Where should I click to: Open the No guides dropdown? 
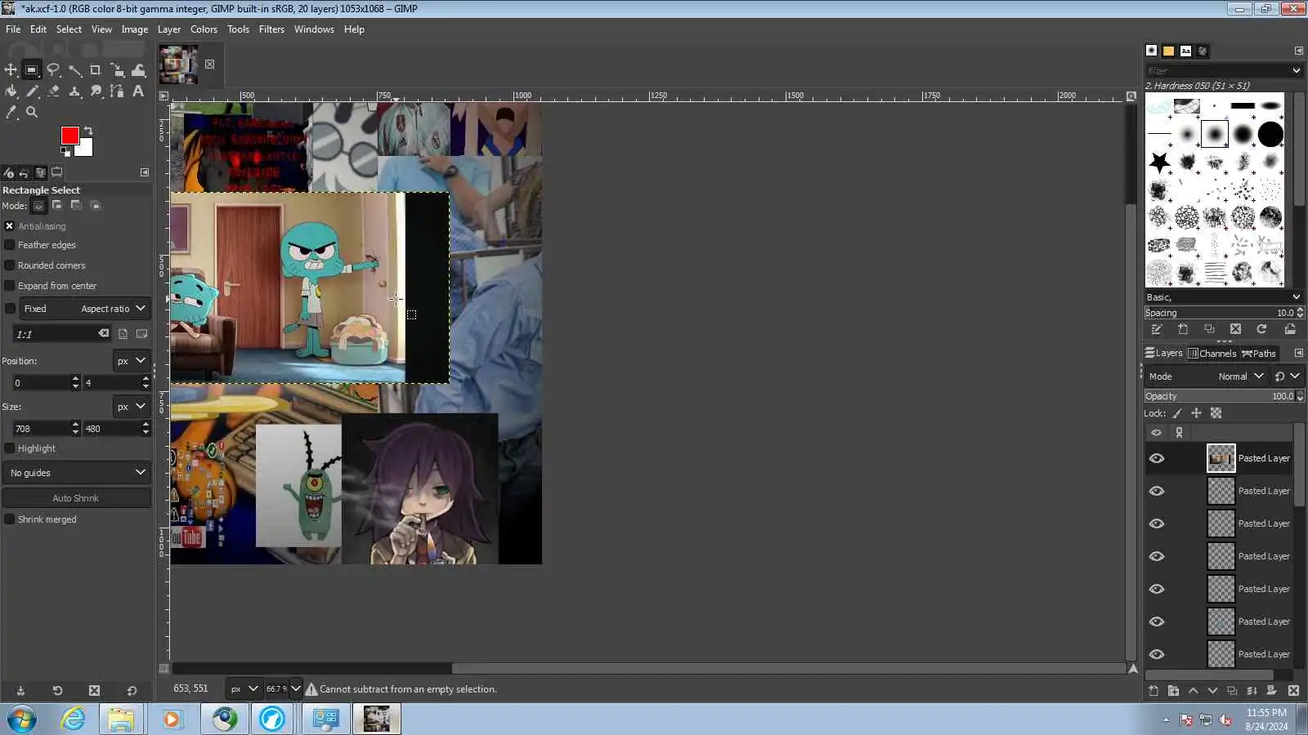click(77, 473)
